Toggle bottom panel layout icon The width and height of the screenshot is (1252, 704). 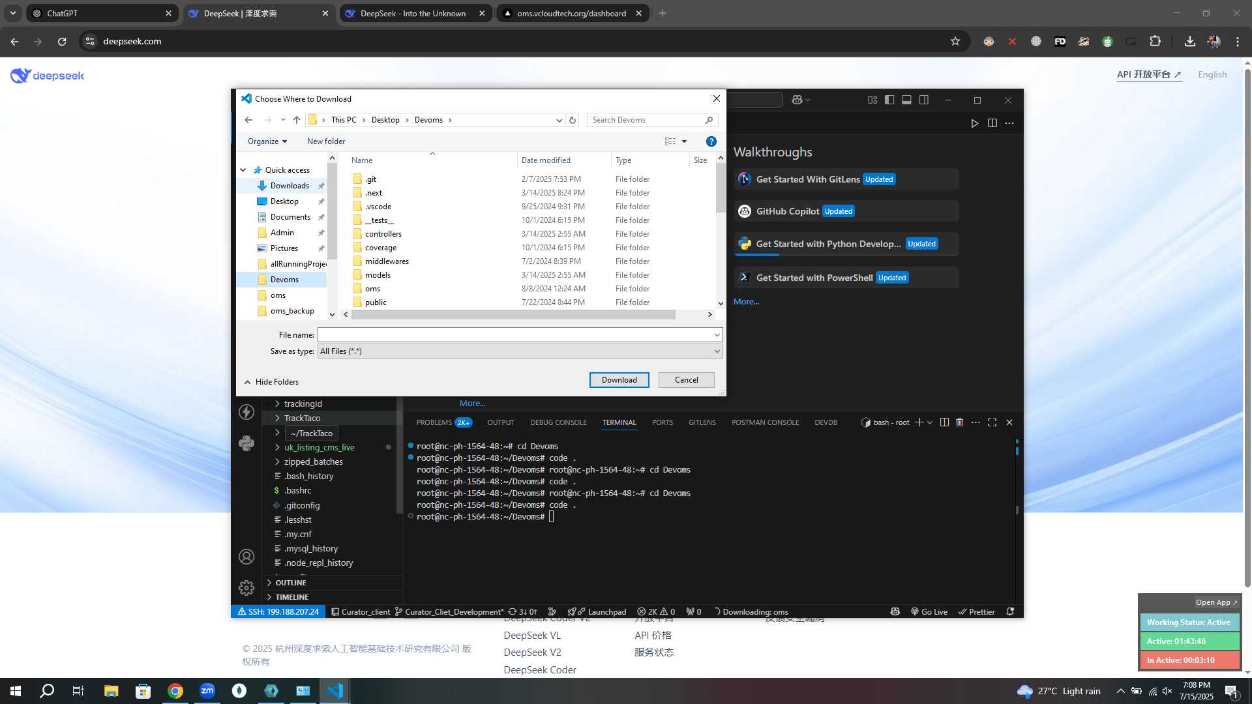[906, 100]
